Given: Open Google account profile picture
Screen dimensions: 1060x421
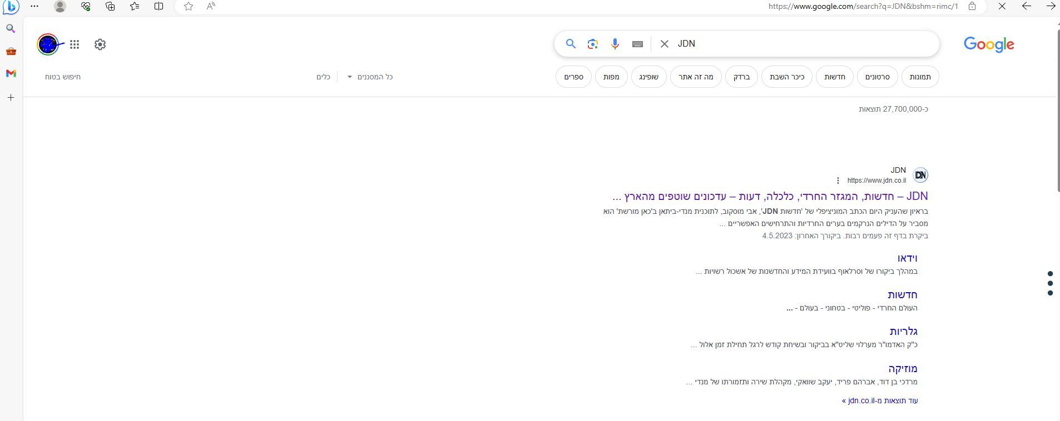Looking at the screenshot, I should click(48, 44).
